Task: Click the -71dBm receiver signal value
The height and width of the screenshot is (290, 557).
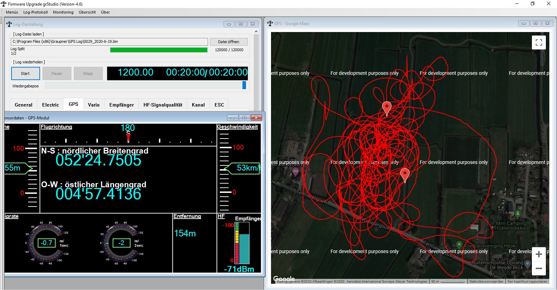Action: [x=239, y=269]
